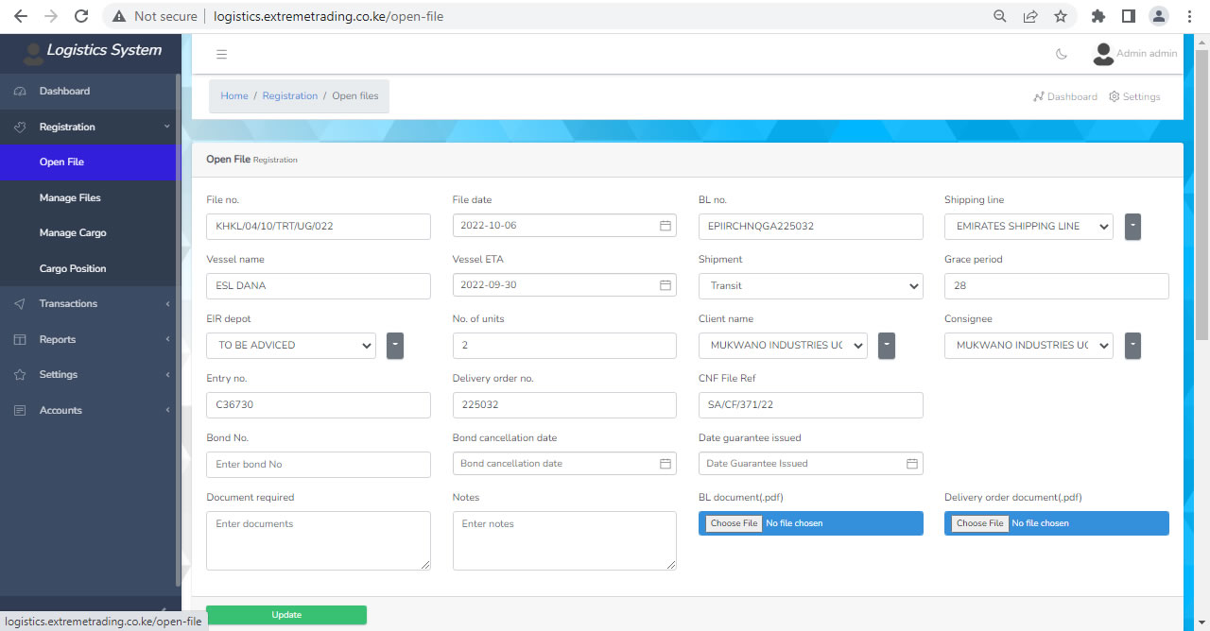Click the Bond No. input field

pos(318,465)
